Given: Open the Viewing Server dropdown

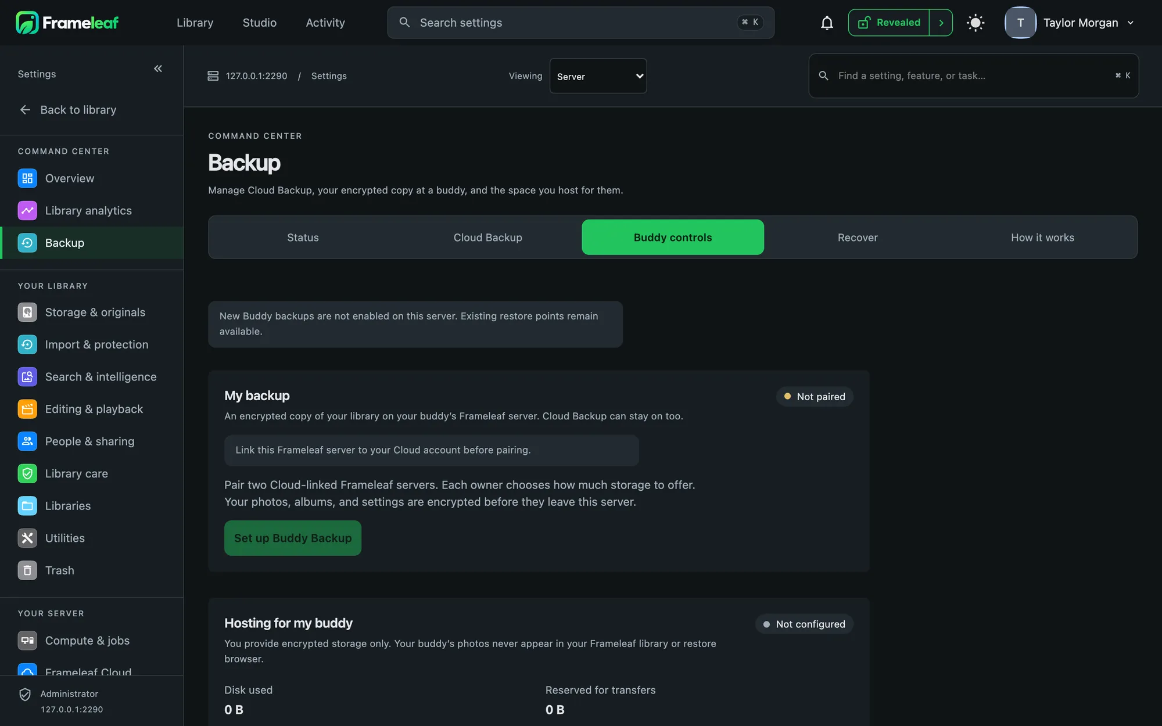Looking at the screenshot, I should [598, 76].
